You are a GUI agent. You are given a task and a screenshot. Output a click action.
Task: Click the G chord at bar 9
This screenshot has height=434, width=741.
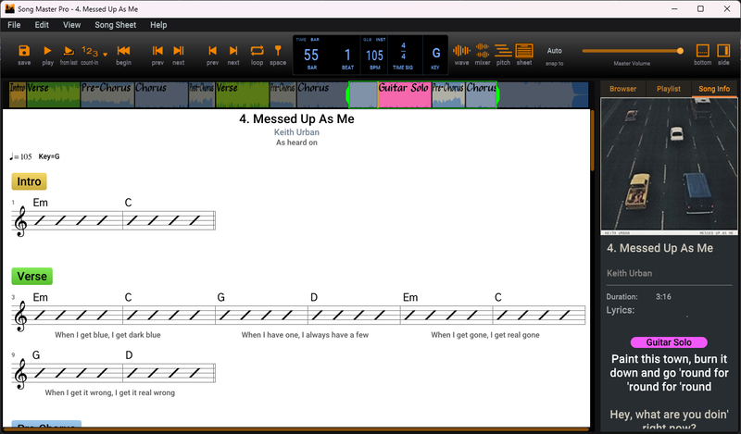[x=36, y=355]
